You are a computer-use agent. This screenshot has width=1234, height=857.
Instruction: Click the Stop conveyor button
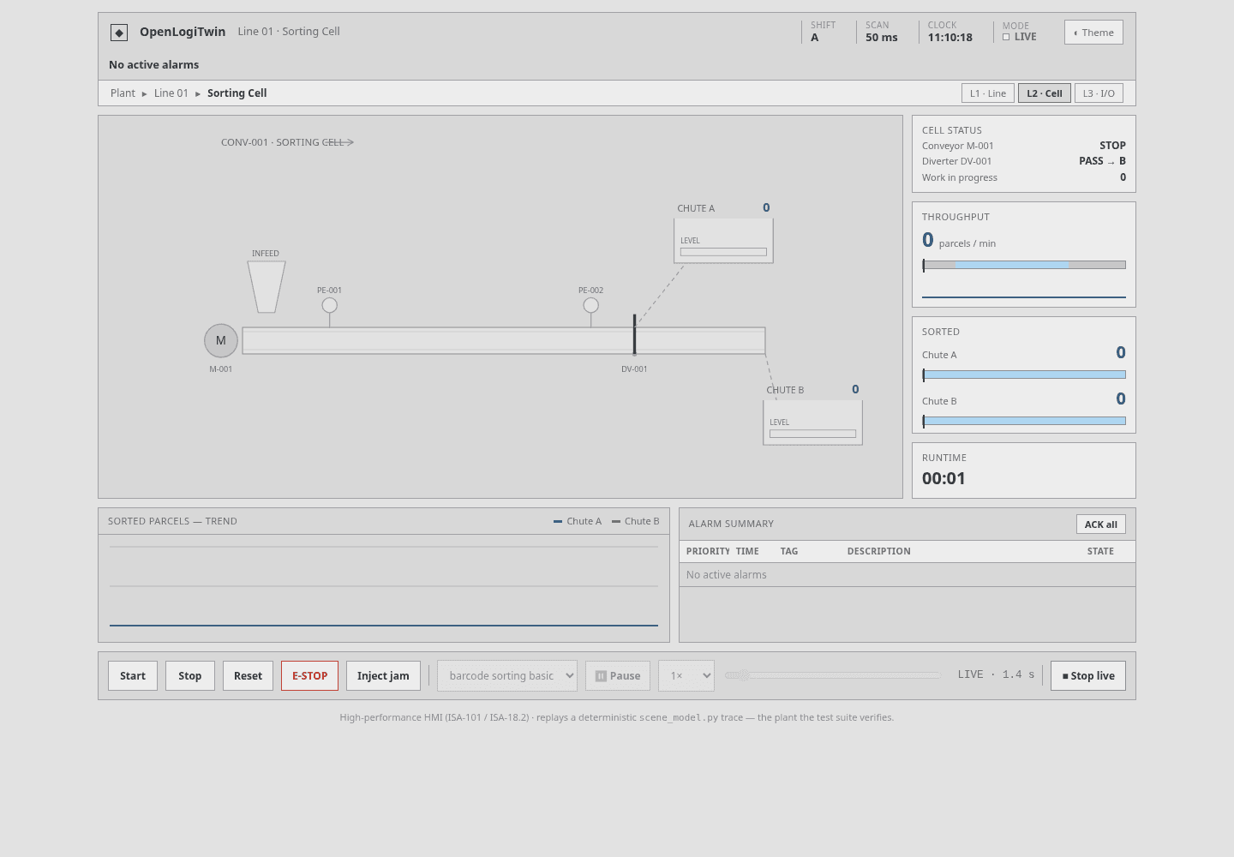pos(190,675)
